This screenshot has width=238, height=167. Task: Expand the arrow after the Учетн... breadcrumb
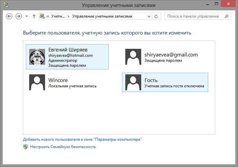pos(69,16)
